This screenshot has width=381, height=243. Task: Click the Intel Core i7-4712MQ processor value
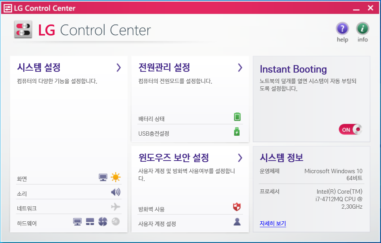(339, 199)
